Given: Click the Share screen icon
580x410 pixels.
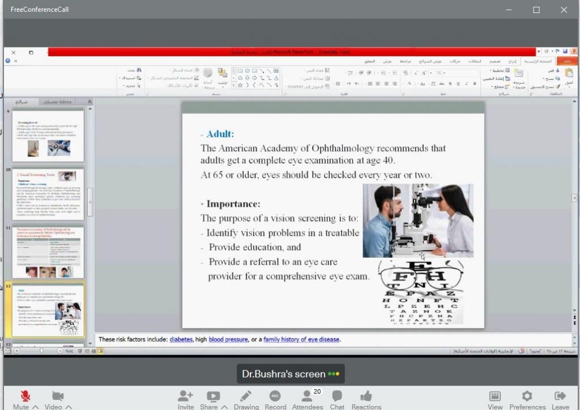Looking at the screenshot, I should click(213, 396).
